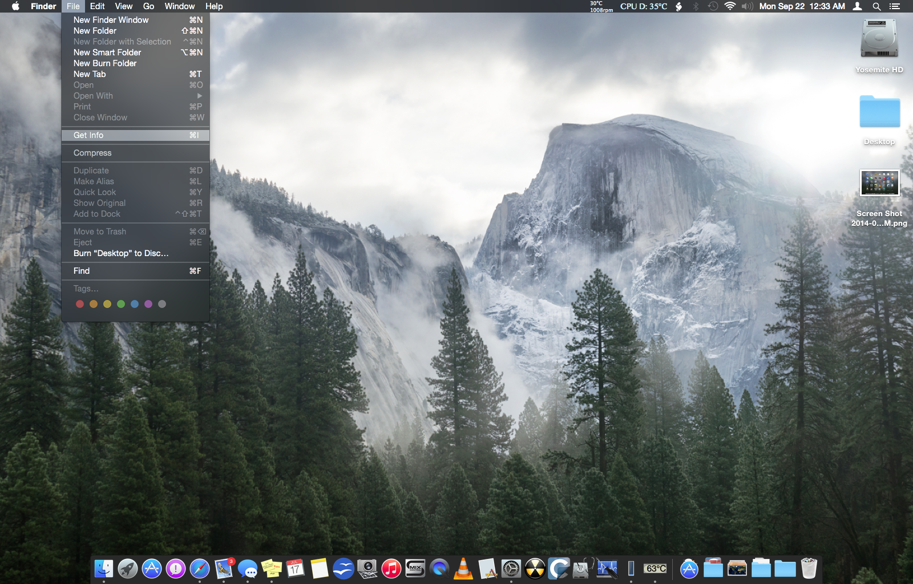
Task: Choose New Tab menu item
Action: [x=135, y=74]
